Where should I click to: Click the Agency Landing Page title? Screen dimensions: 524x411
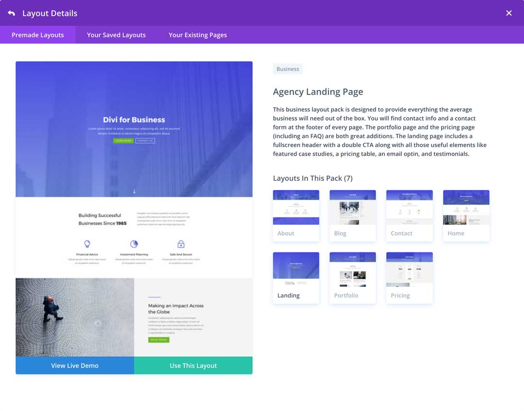point(318,92)
